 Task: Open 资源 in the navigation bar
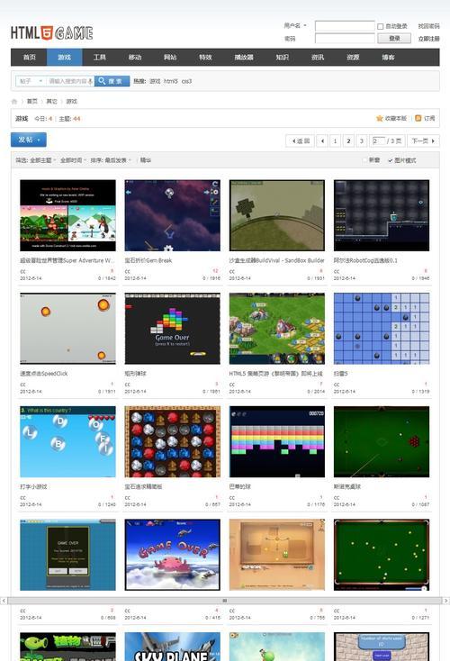coord(353,58)
